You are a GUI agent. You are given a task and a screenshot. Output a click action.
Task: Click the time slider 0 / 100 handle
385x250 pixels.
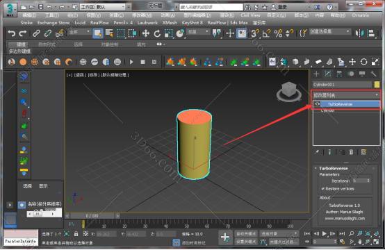[x=92, y=216]
